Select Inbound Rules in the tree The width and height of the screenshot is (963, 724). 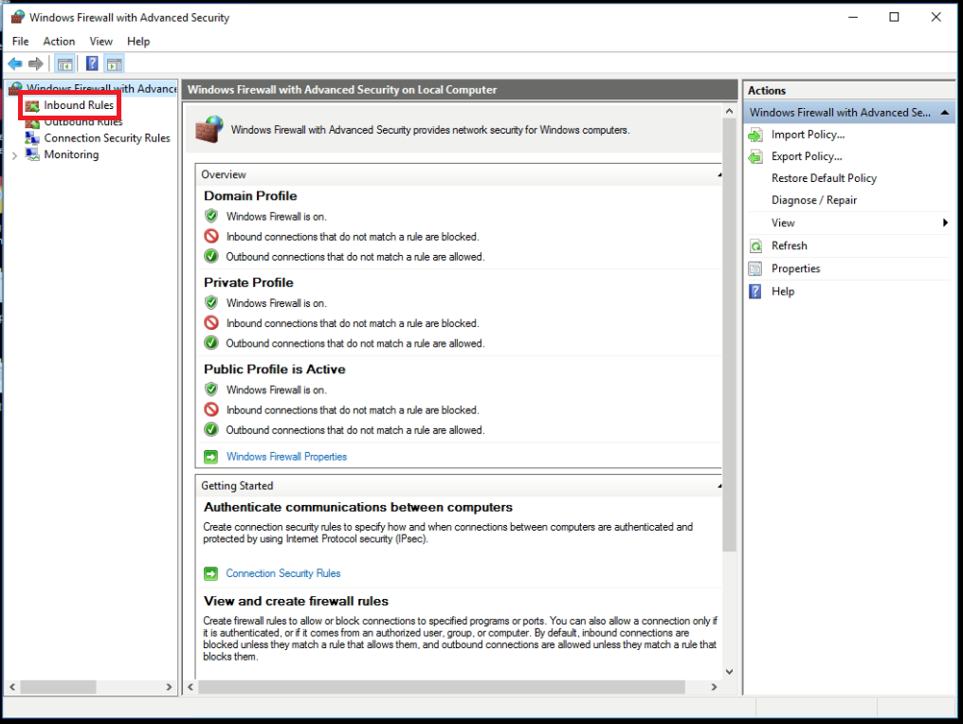(x=78, y=105)
